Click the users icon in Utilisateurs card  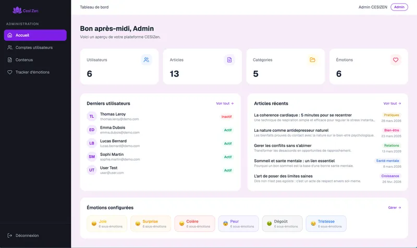[146, 60]
